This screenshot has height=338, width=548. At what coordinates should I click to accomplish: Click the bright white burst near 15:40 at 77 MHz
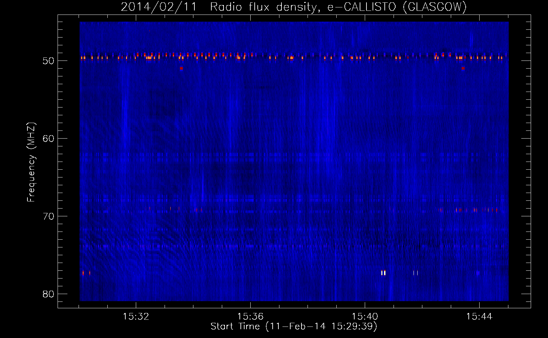[x=383, y=273]
